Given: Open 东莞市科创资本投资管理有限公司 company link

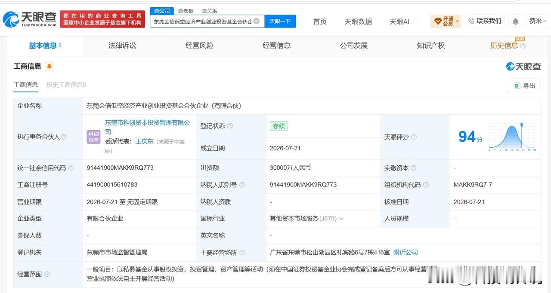Looking at the screenshot, I should (147, 127).
